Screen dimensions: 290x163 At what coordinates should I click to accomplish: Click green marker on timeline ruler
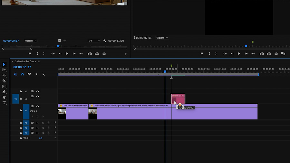pos(171,66)
